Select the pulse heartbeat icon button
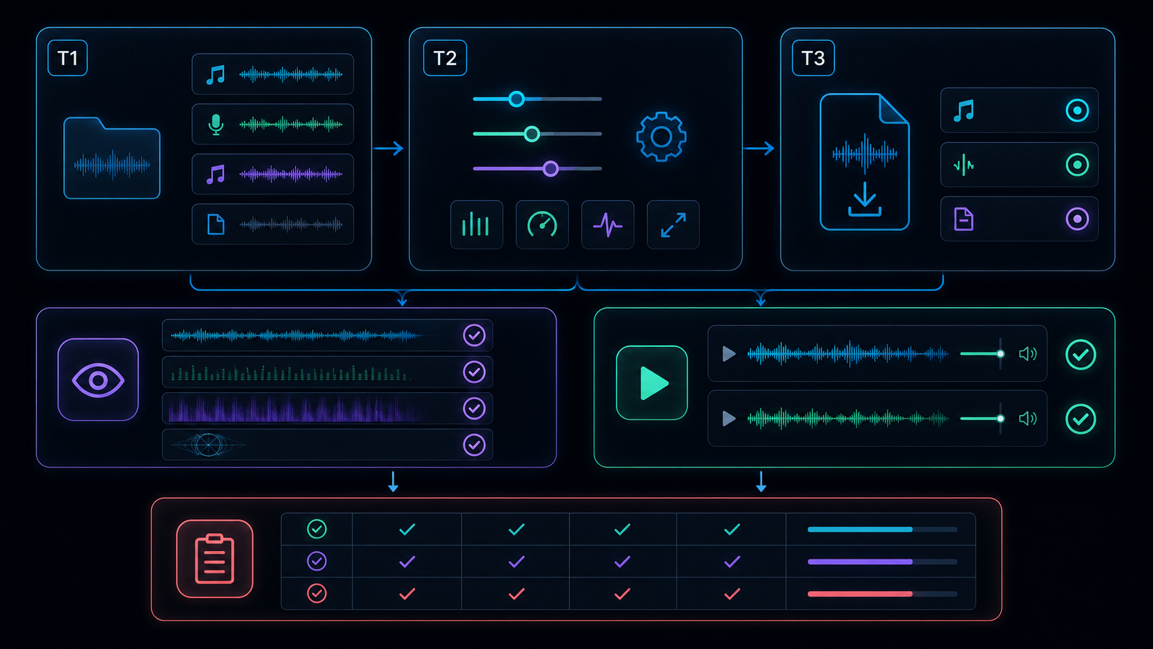The width and height of the screenshot is (1153, 649). coord(608,225)
